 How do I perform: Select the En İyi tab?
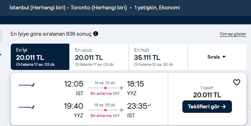pyautogui.click(x=40, y=57)
